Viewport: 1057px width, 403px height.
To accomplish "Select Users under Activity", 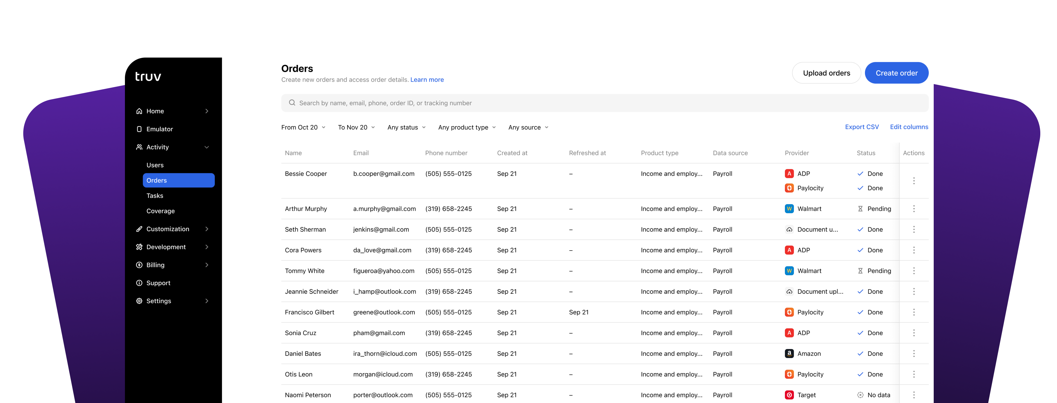I will [x=155, y=165].
